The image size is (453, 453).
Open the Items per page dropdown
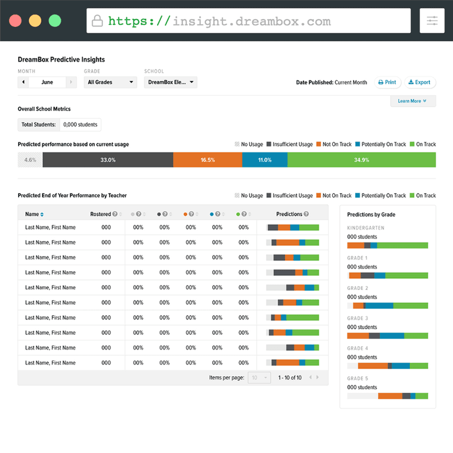point(259,377)
